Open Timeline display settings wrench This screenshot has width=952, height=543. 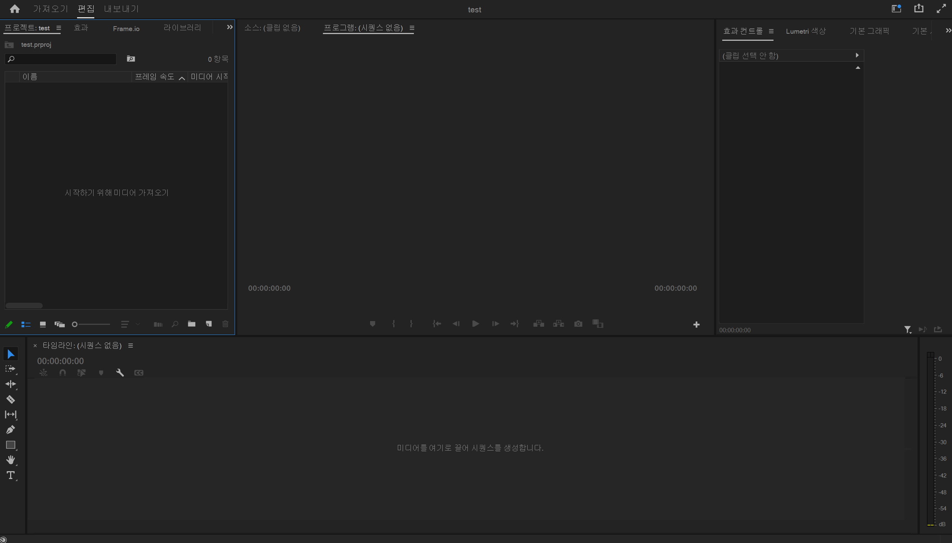click(x=120, y=373)
